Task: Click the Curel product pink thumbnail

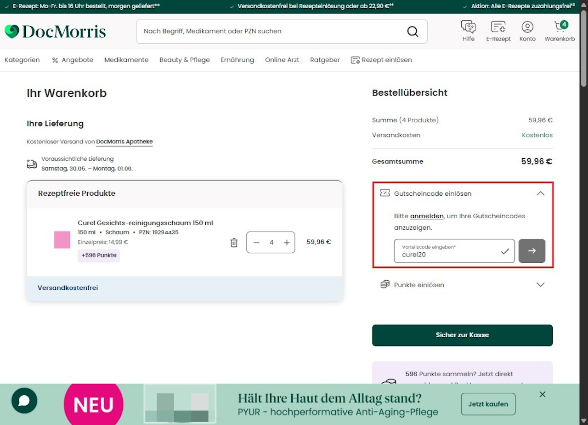Action: point(62,240)
